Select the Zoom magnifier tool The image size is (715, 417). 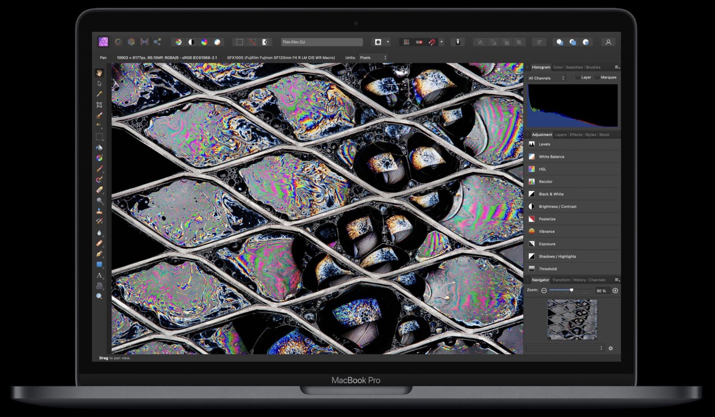pos(99,296)
